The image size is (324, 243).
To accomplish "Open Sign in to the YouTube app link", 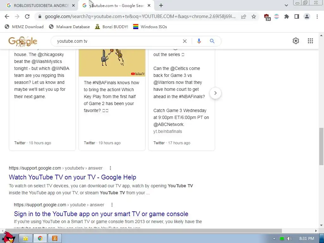I will [101, 214].
